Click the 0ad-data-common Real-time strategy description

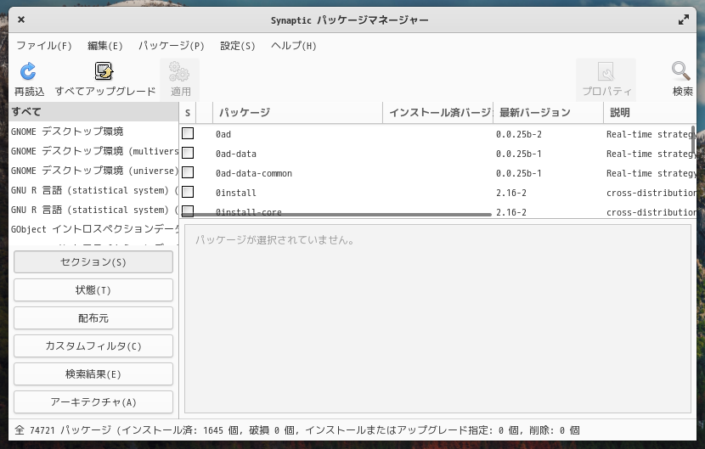click(x=651, y=173)
